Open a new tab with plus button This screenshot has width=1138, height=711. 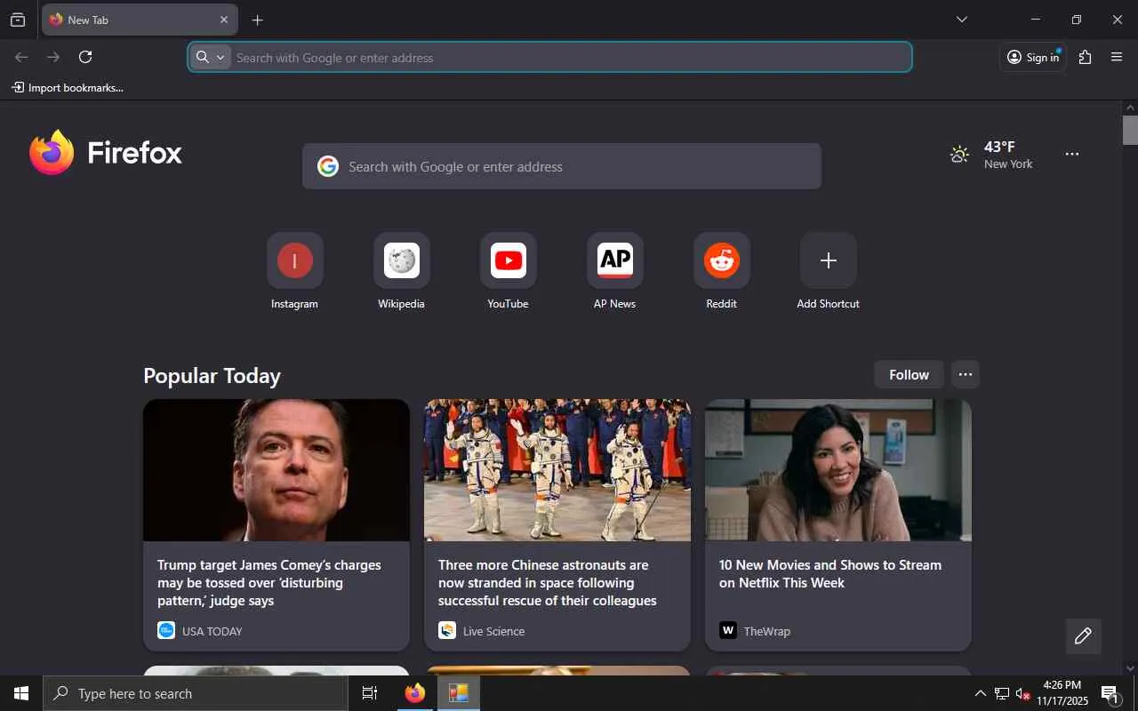tap(257, 20)
